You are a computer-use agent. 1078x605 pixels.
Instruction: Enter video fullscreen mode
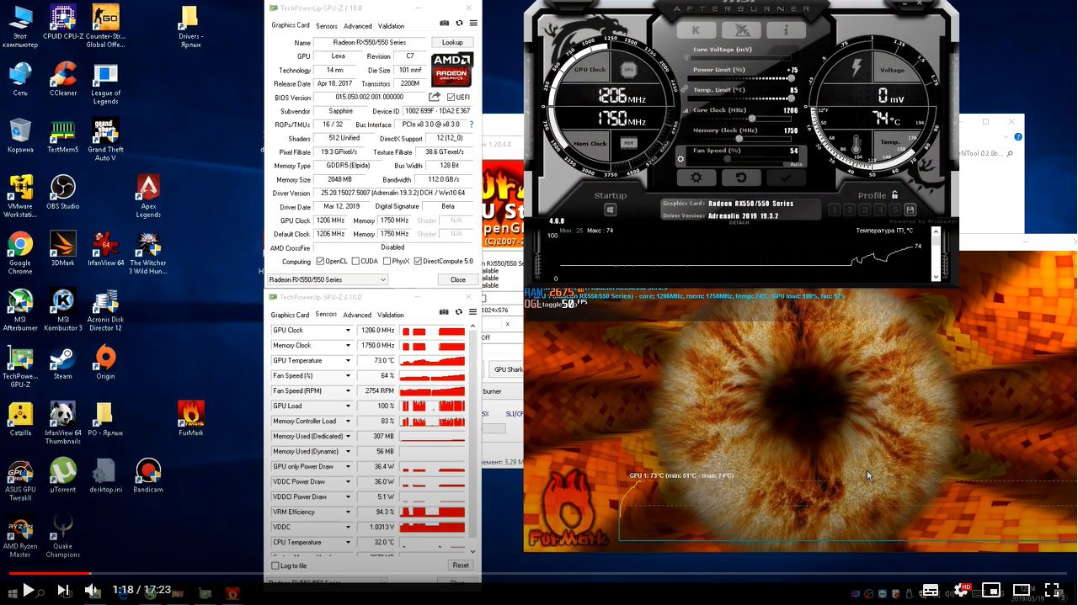tap(1052, 590)
